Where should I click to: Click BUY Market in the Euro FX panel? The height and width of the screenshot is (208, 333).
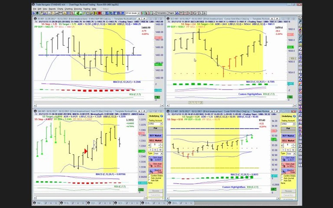pos(156,135)
